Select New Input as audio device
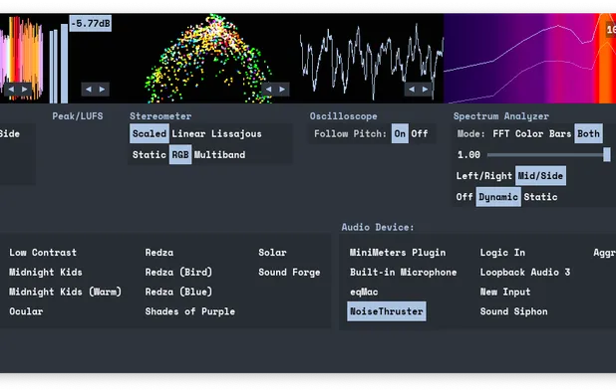 [505, 292]
